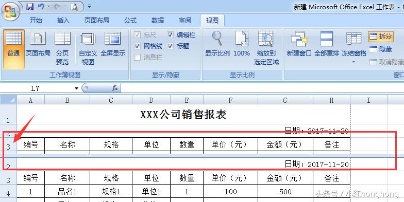Switch to the 插入 ribbon tab

click(63, 21)
